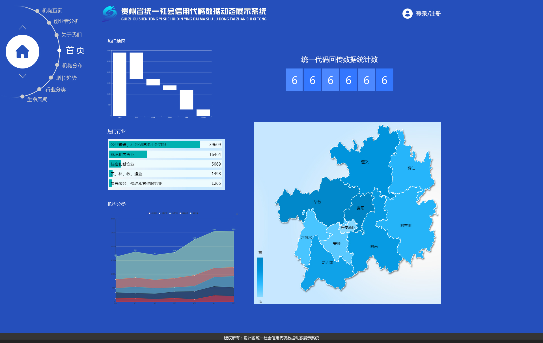Click the save-image icon above area chart

click(237, 214)
